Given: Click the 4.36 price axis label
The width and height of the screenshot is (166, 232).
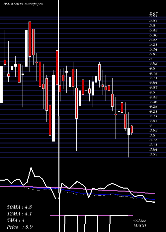Looking at the screenshot, I should 153,102.
